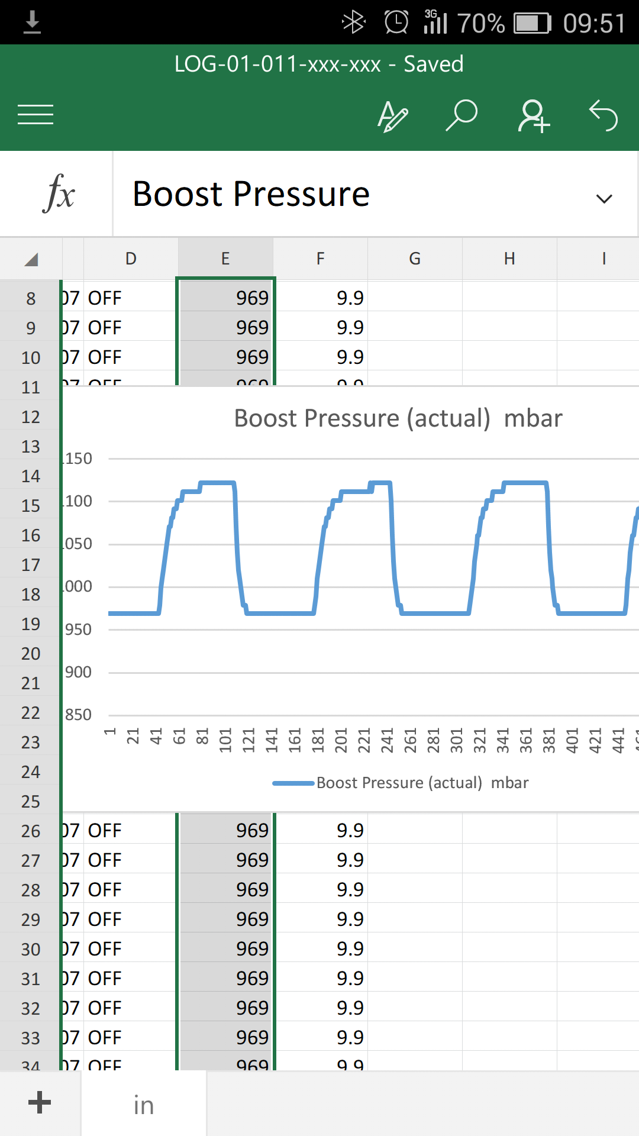Select row 30 header

[31, 949]
